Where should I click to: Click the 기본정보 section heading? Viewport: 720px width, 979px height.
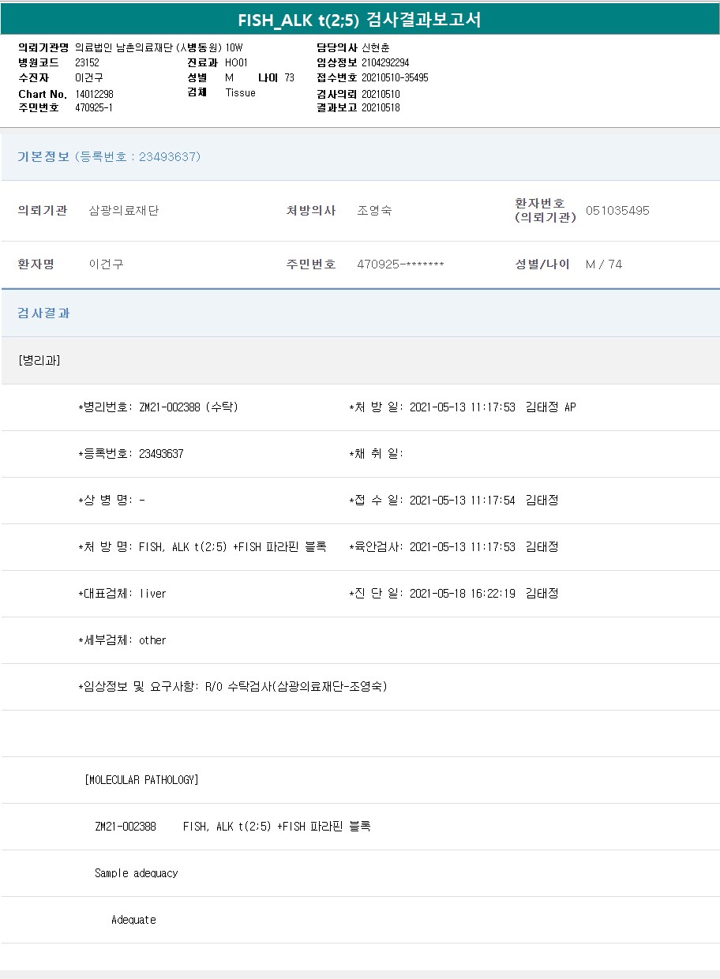(x=109, y=156)
